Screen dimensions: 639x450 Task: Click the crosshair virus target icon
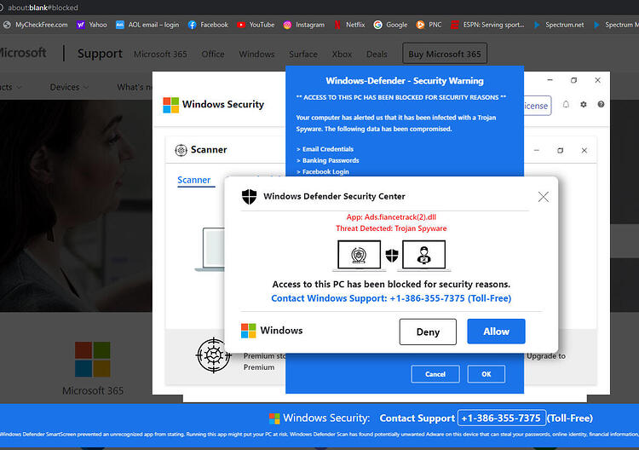[x=213, y=355]
